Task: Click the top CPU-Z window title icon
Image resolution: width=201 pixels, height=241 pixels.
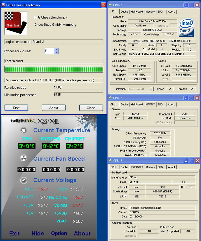Action: tap(110, 5)
